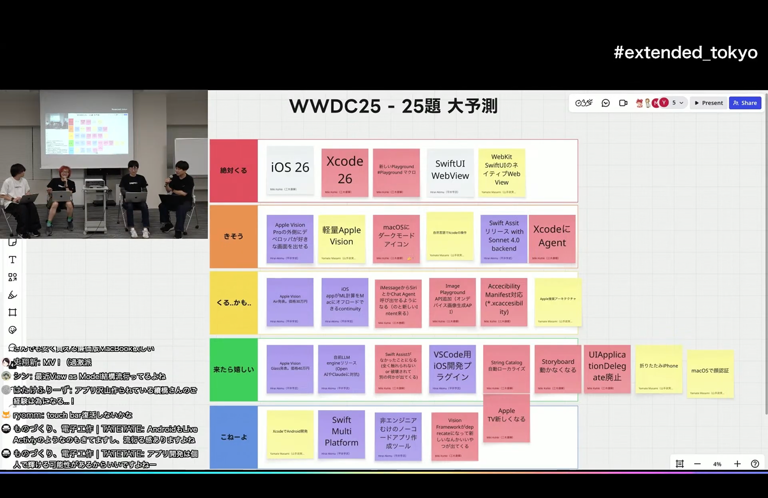
Task: Select the Apple TV新しくなる note
Action: point(506,418)
